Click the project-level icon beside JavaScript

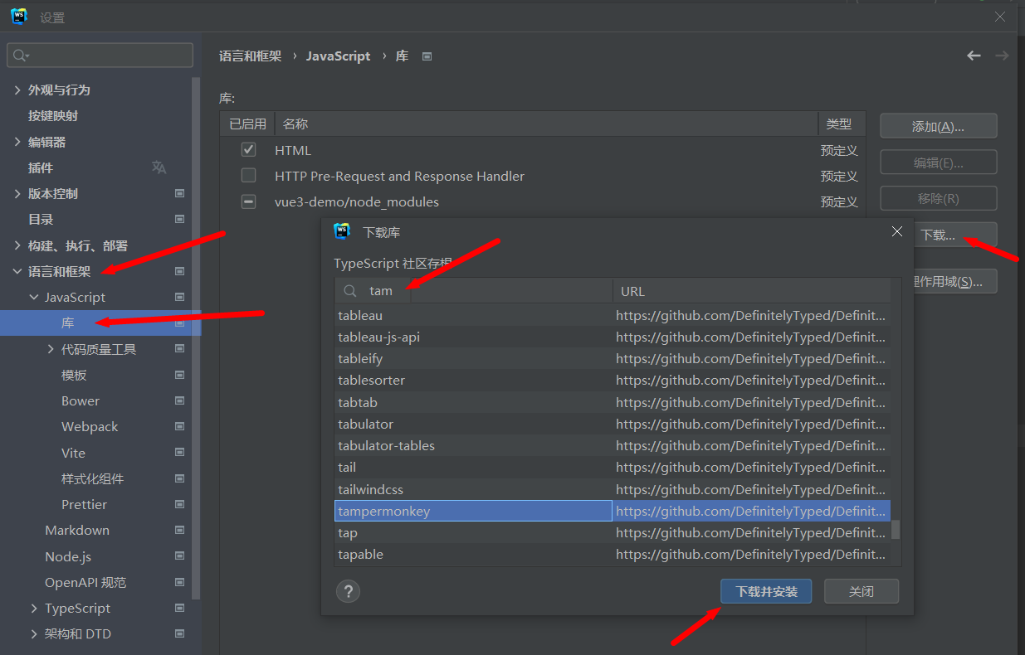(x=179, y=297)
